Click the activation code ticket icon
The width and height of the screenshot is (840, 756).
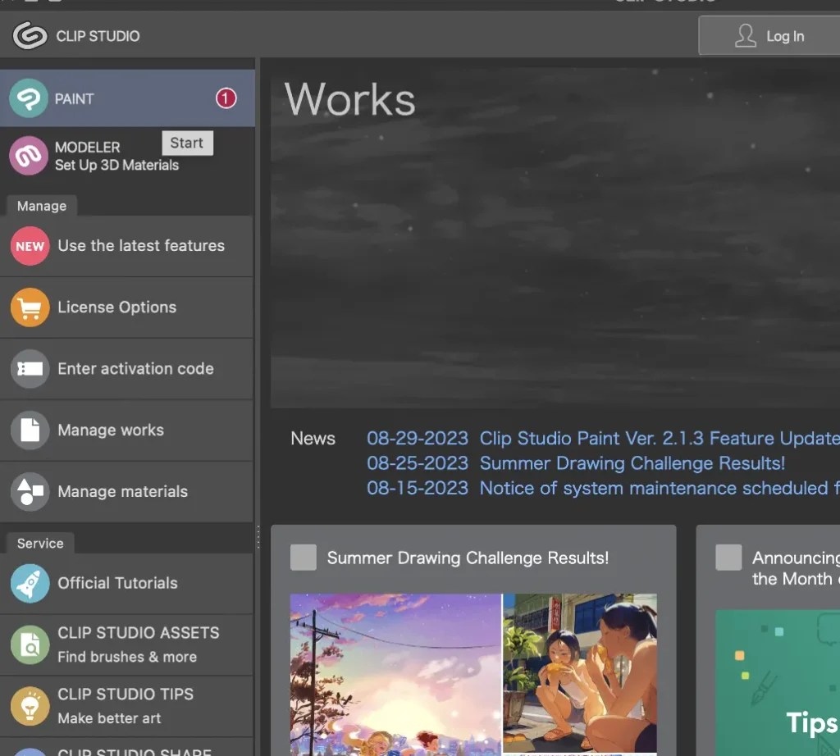[x=30, y=369]
